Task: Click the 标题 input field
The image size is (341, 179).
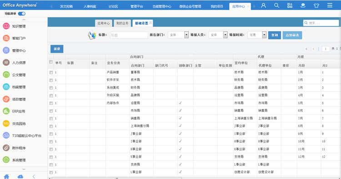Action: point(129,35)
